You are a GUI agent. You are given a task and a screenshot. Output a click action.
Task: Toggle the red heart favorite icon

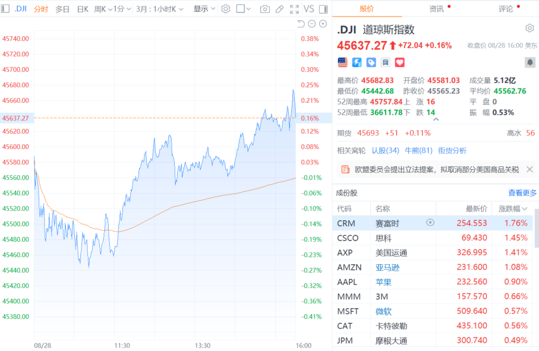click(399, 62)
